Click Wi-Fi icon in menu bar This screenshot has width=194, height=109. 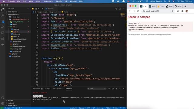[x=147, y=1]
